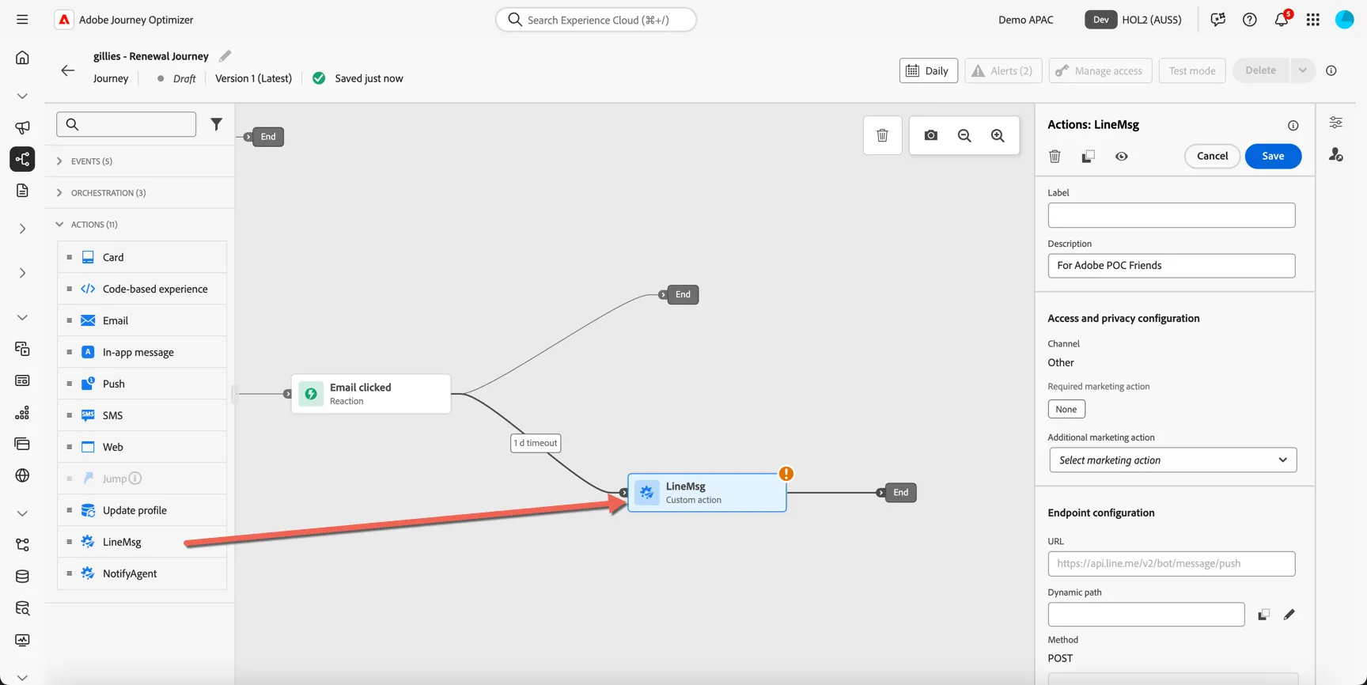Click warning icon on LineMsg node
1367x685 pixels.
[786, 474]
